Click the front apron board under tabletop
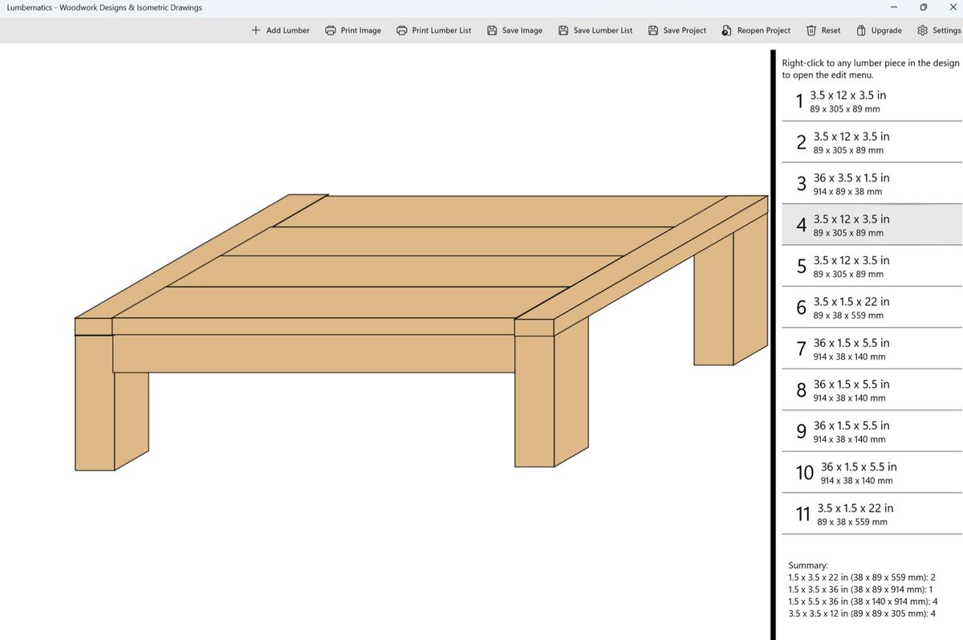Image resolution: width=963 pixels, height=640 pixels. (x=313, y=353)
